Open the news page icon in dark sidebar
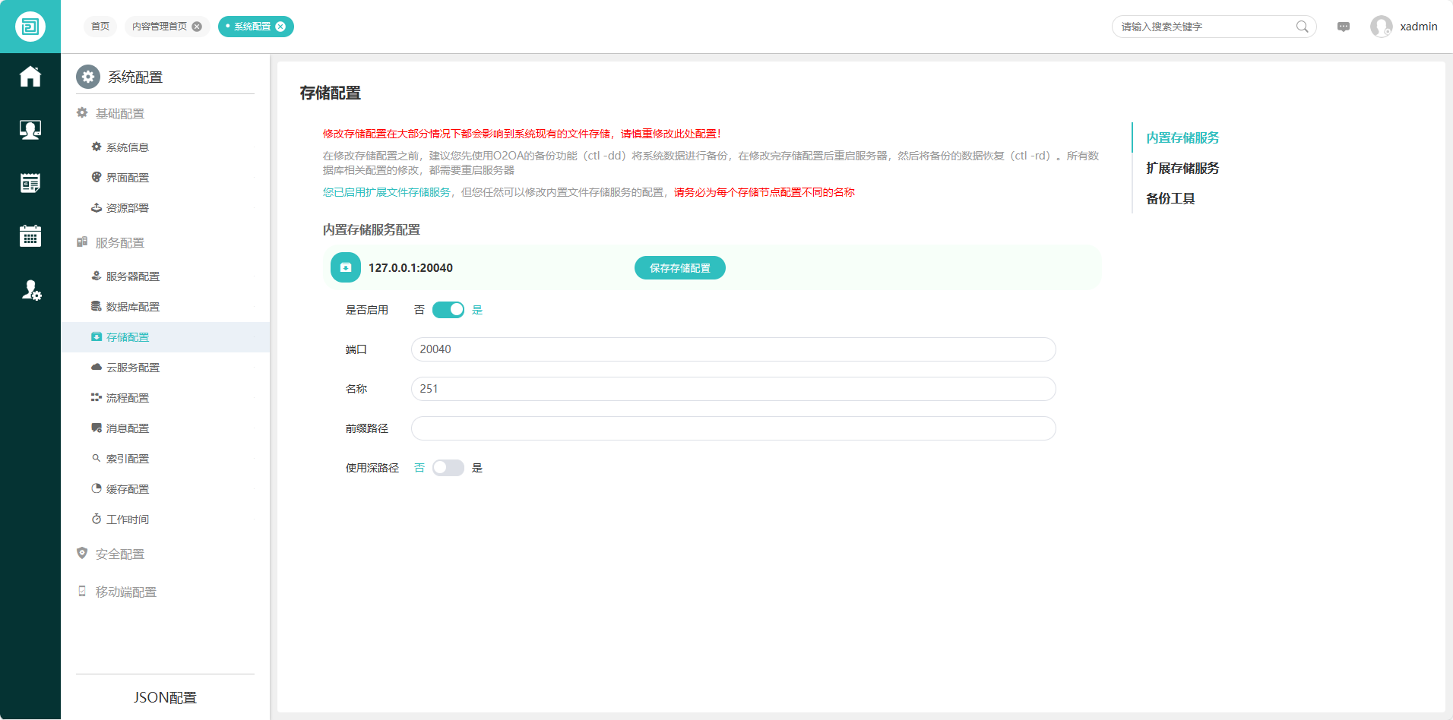Screen dimensions: 1453x720 30,183
